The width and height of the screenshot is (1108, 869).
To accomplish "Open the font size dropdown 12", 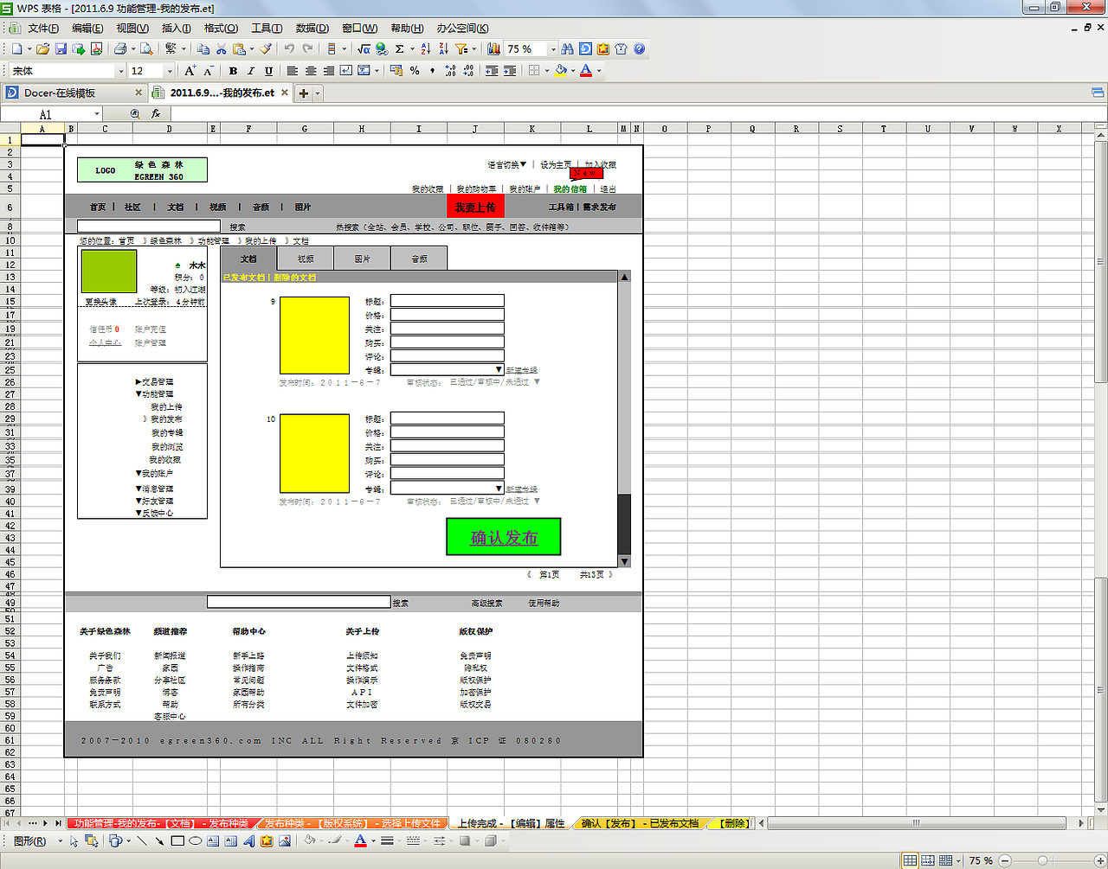I will coord(169,71).
